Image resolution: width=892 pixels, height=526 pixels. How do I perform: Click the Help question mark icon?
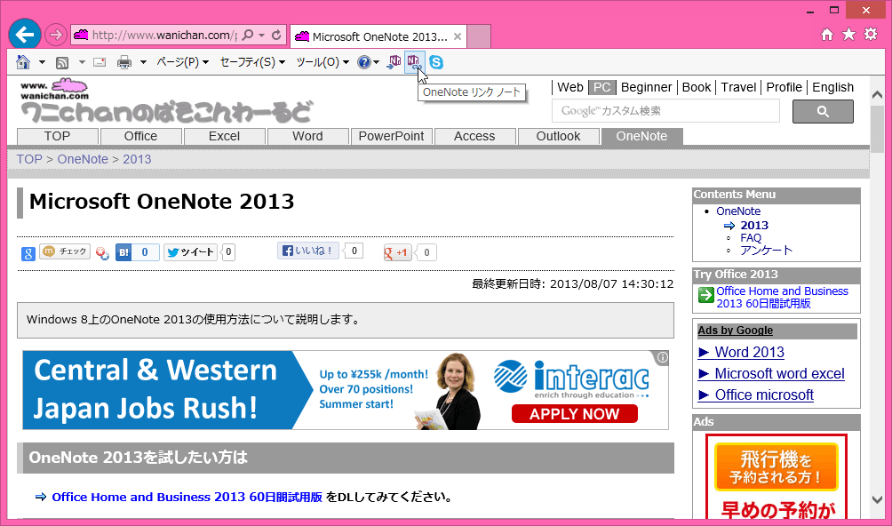point(364,62)
